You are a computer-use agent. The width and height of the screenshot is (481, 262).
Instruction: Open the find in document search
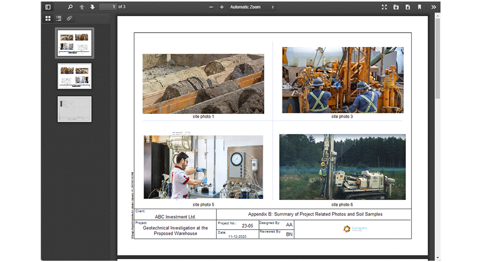click(70, 7)
